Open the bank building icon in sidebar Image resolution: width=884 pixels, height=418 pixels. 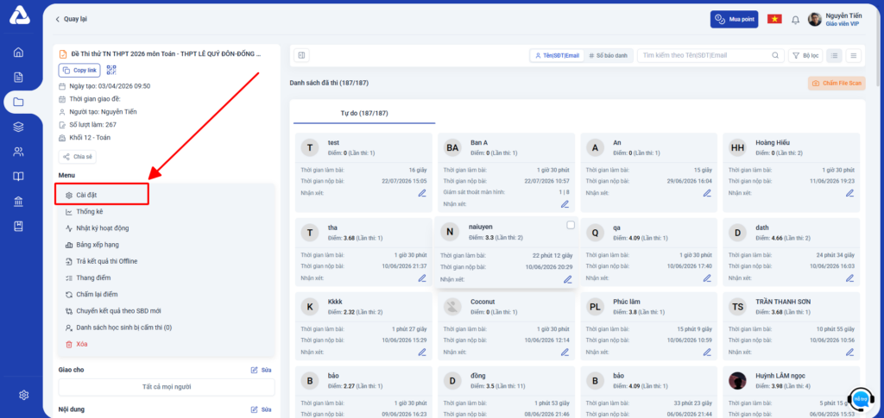click(19, 202)
